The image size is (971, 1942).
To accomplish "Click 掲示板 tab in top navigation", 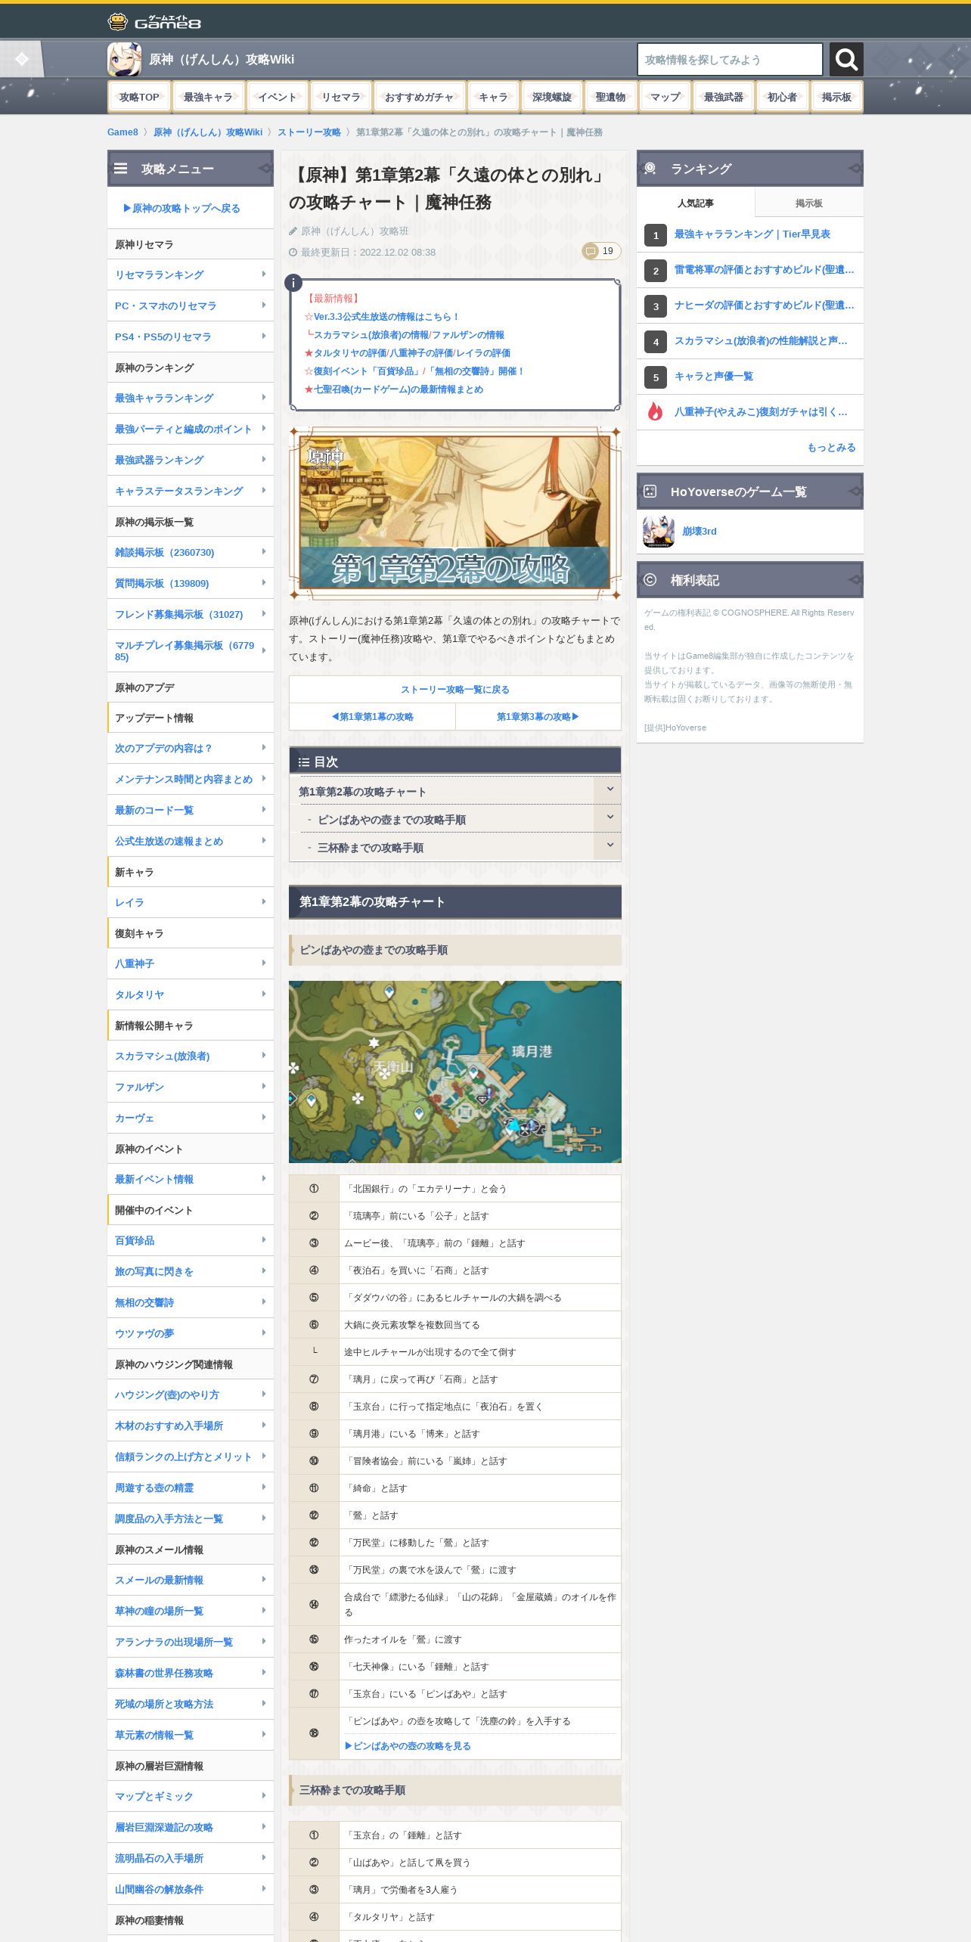I will tap(836, 97).
